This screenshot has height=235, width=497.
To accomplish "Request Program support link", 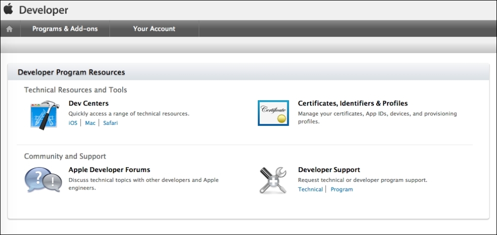I will [342, 189].
